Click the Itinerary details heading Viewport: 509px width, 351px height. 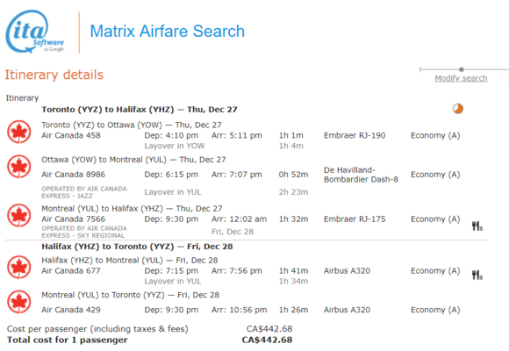tap(54, 75)
